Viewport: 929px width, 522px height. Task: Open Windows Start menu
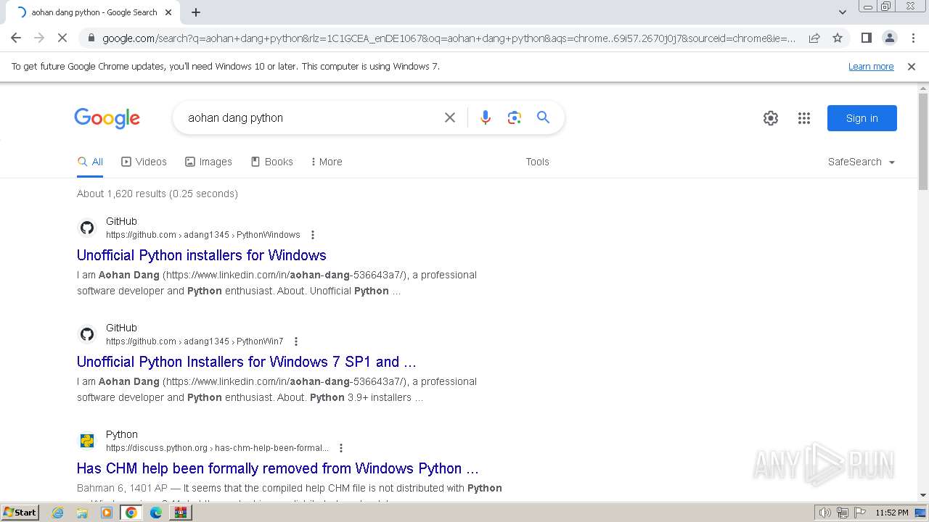tap(20, 513)
